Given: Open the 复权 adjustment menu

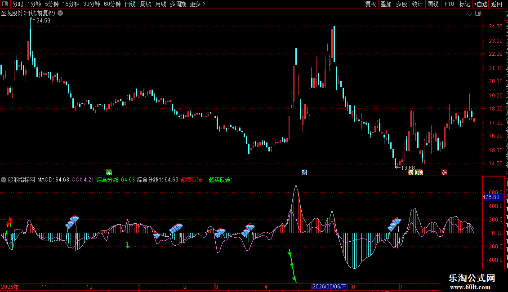Looking at the screenshot, I should point(370,4).
